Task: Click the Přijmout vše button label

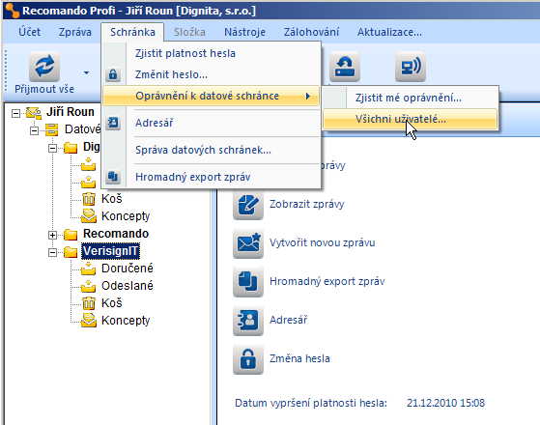Action: [44, 89]
